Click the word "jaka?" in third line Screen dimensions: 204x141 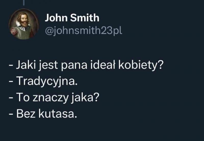tap(85, 98)
